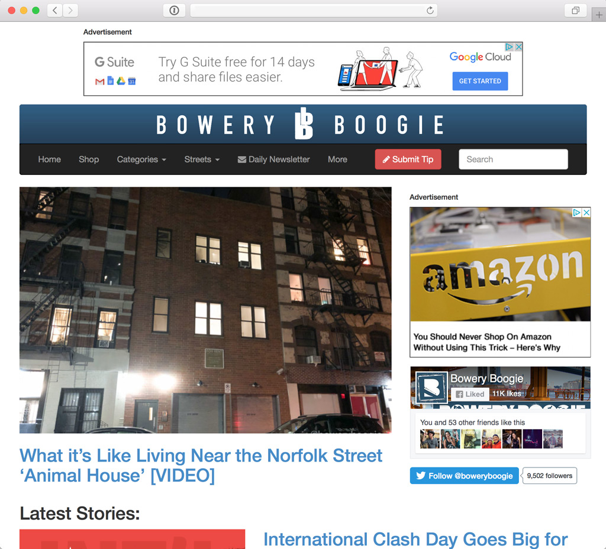Open AdChoices icon on Amazon ad
The height and width of the screenshot is (549, 606).
pos(576,213)
